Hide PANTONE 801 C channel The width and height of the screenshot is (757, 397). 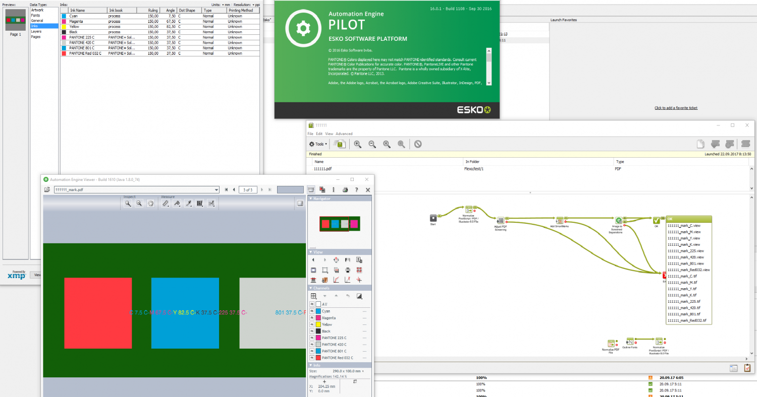[312, 351]
